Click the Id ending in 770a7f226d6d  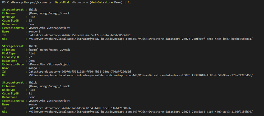coord(80,72)
